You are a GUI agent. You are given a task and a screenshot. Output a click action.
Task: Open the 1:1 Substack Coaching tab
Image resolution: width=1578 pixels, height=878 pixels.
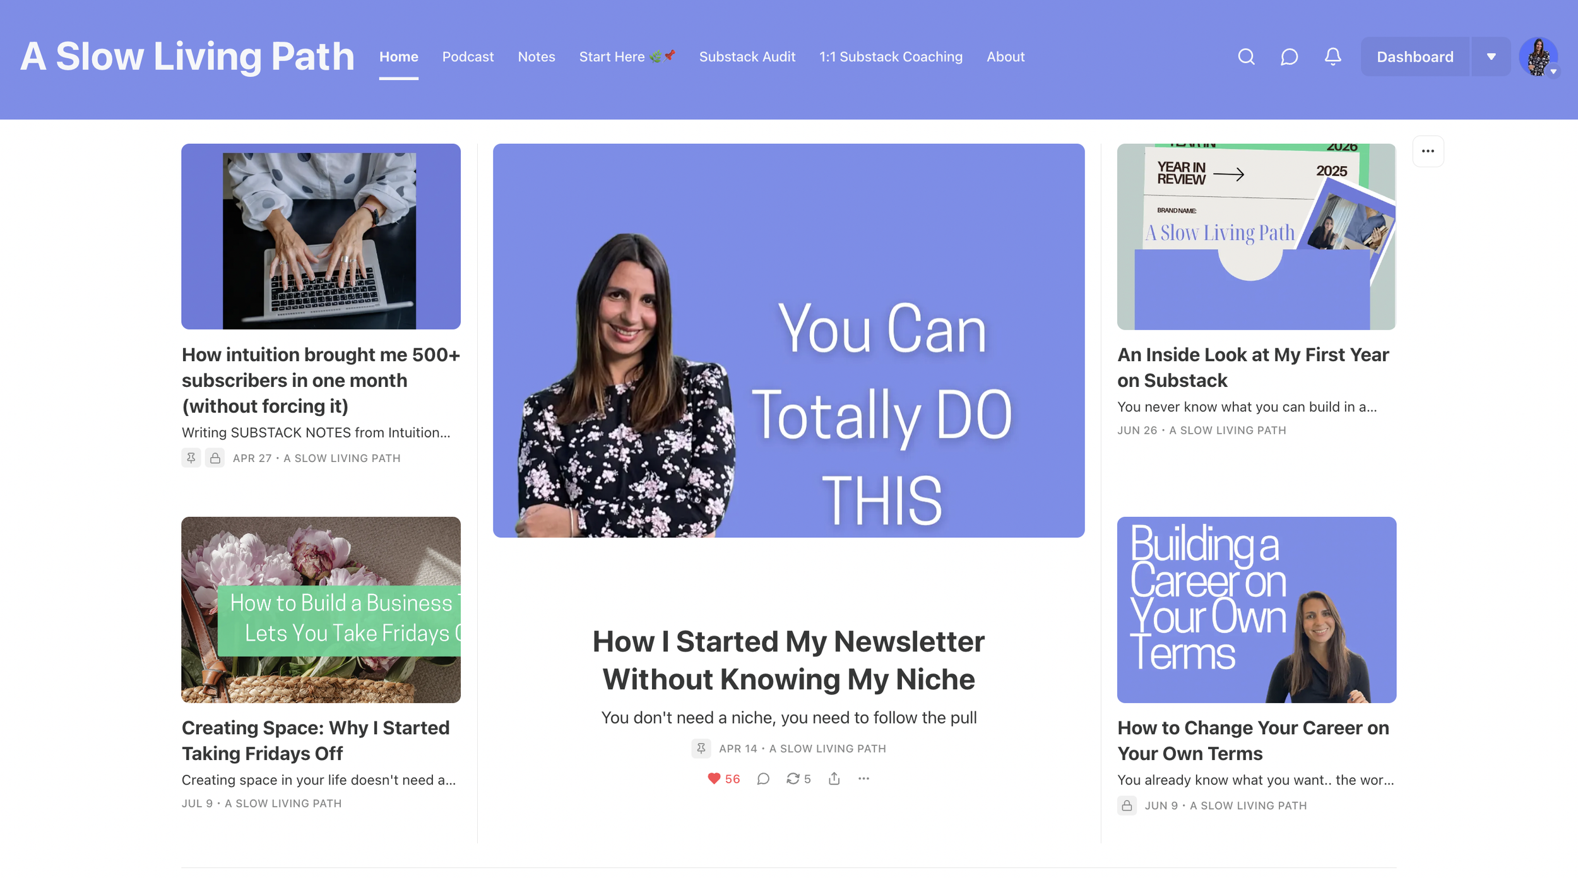[891, 57]
